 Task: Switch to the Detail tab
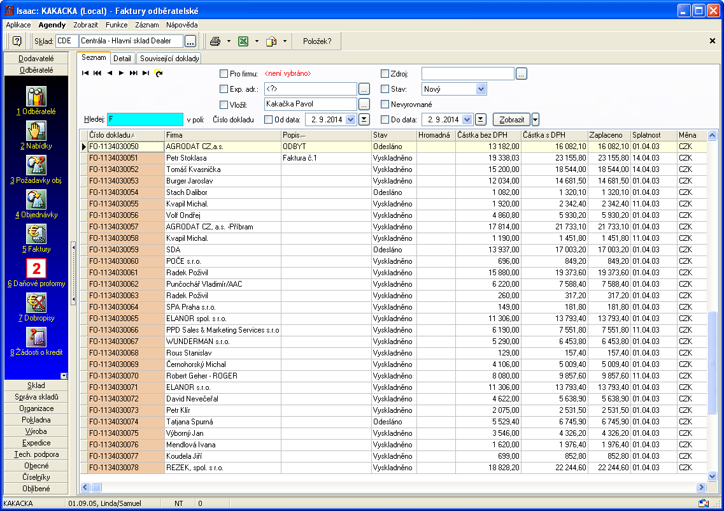tap(122, 59)
